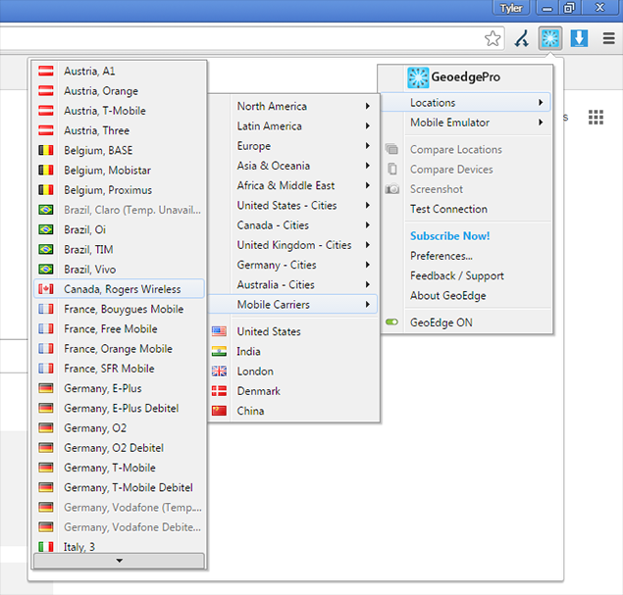
Task: Choose Belgium, Mobistar carrier
Action: [x=119, y=171]
